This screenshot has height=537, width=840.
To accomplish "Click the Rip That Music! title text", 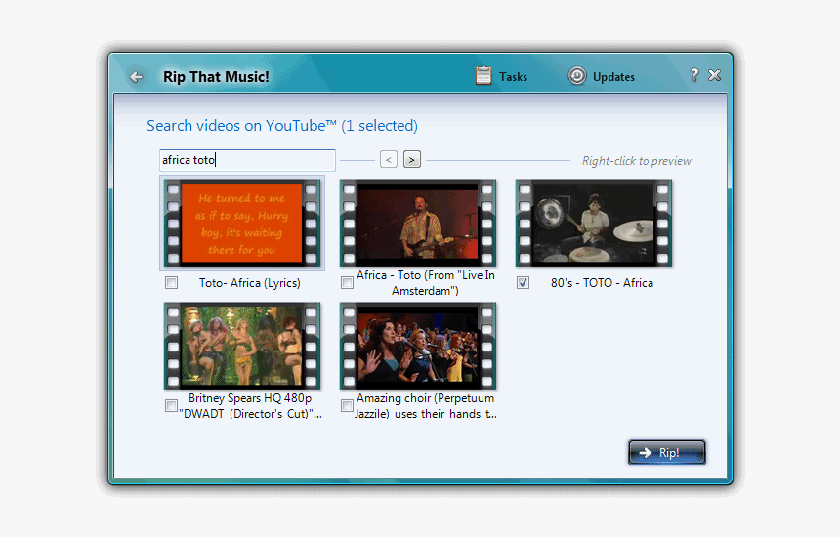I will tap(216, 77).
